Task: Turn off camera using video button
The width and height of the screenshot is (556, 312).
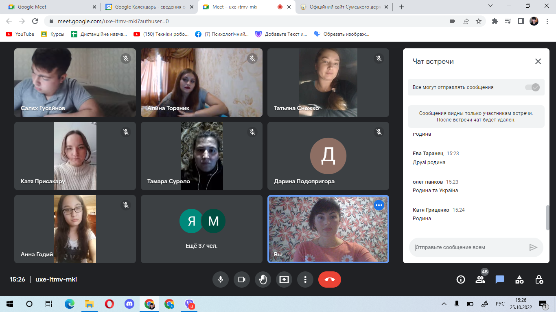Action: 242,279
